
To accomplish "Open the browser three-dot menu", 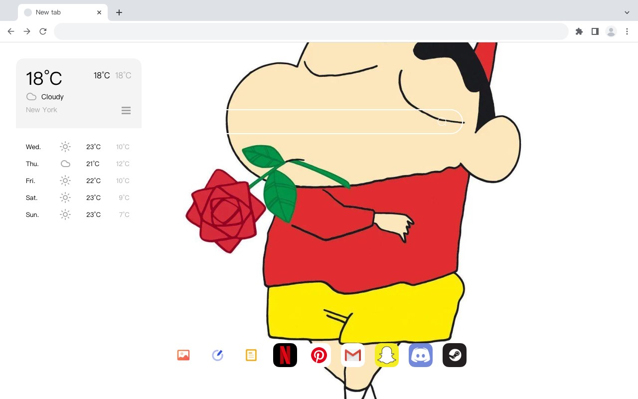I will tap(627, 31).
